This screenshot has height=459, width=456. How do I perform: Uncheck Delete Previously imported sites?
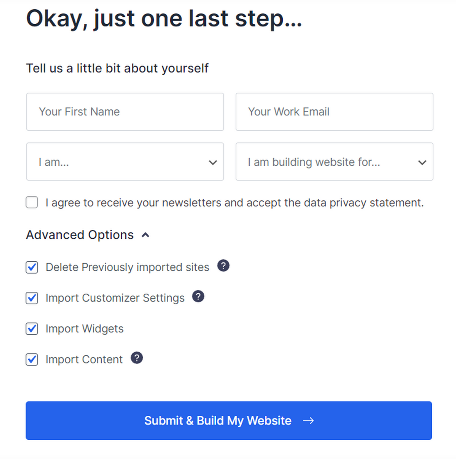[x=31, y=267]
